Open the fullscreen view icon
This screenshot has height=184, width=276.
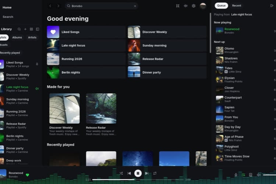pos(178,6)
